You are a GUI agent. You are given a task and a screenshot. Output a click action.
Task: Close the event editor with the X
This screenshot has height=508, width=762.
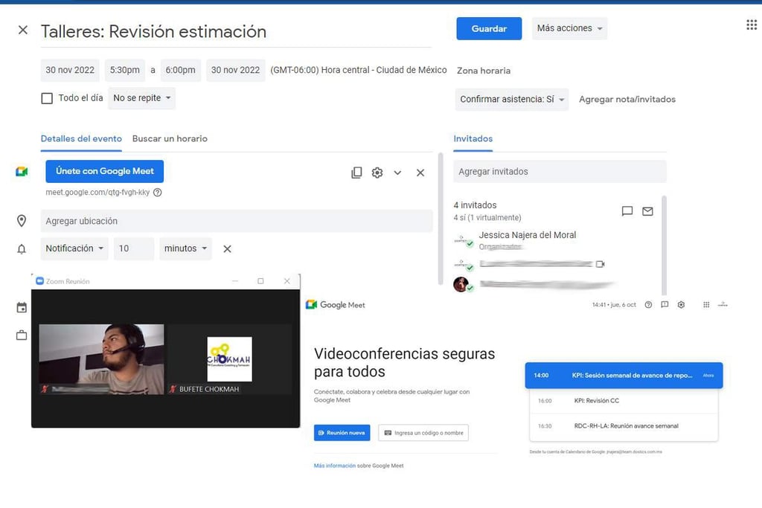point(23,30)
